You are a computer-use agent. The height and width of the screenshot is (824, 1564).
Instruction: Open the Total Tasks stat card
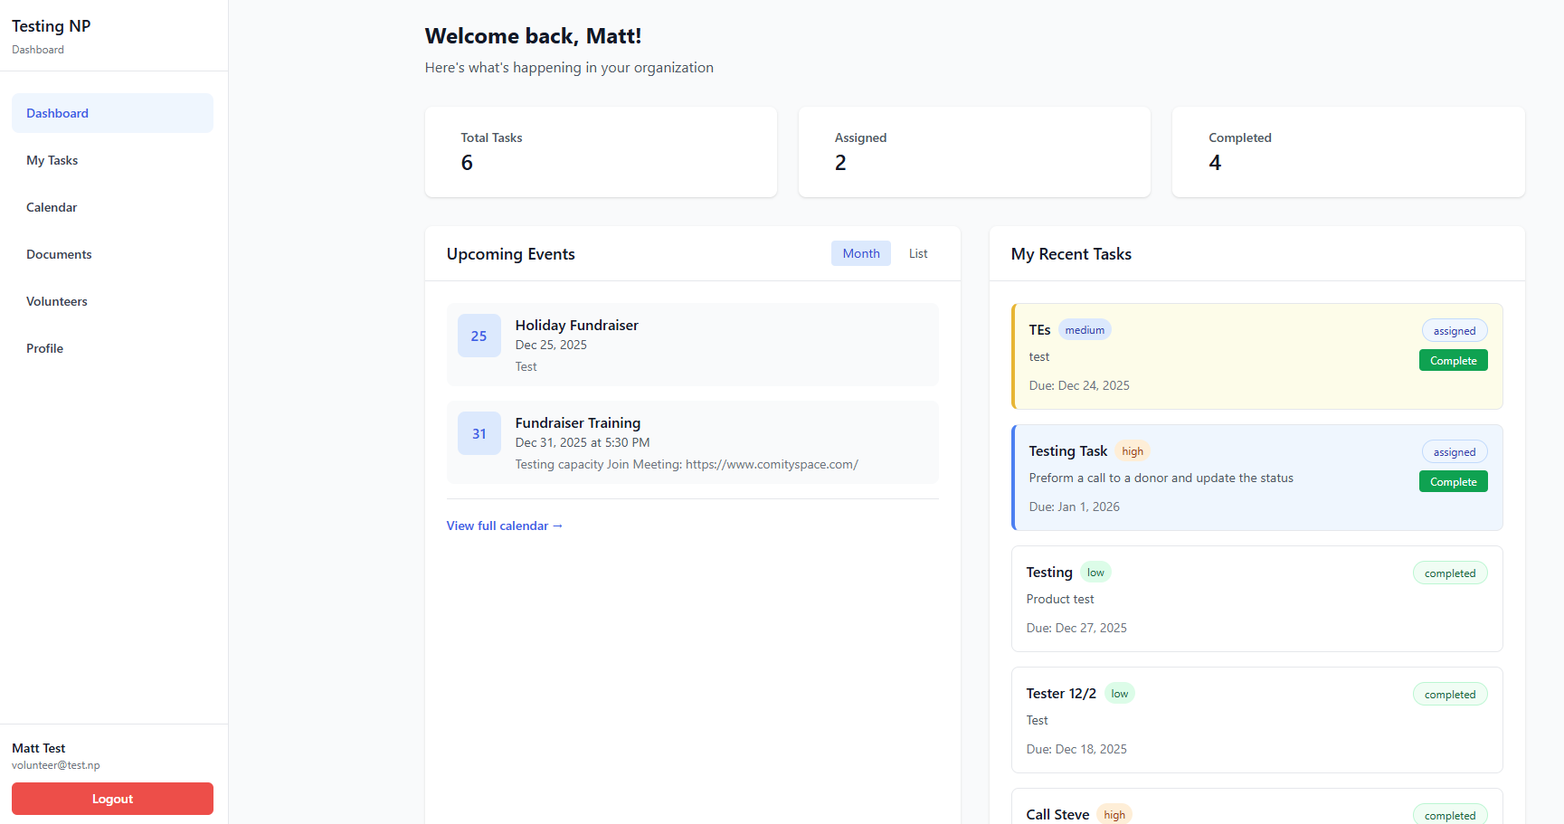point(601,152)
